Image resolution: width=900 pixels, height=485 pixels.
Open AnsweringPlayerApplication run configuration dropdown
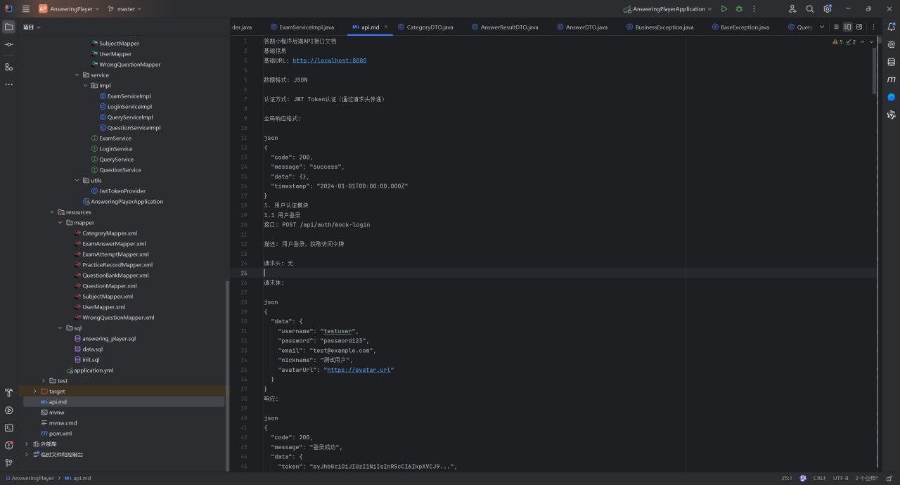[667, 9]
